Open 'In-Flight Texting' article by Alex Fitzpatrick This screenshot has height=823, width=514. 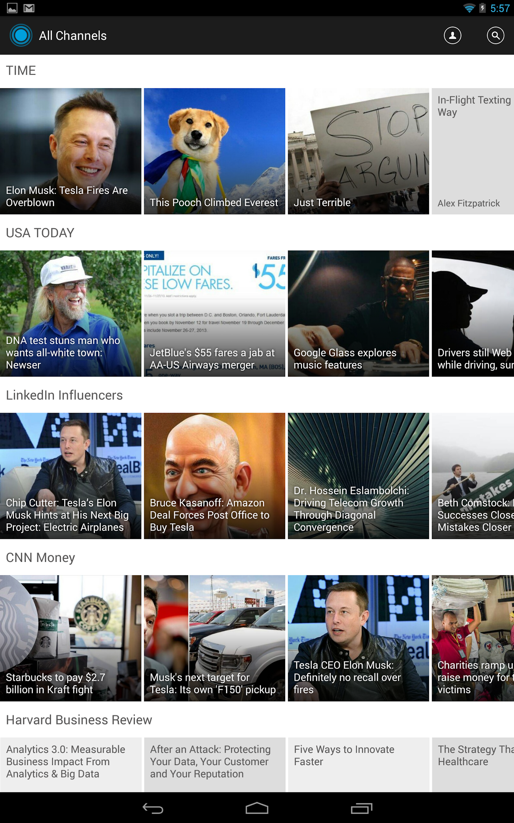tap(473, 151)
